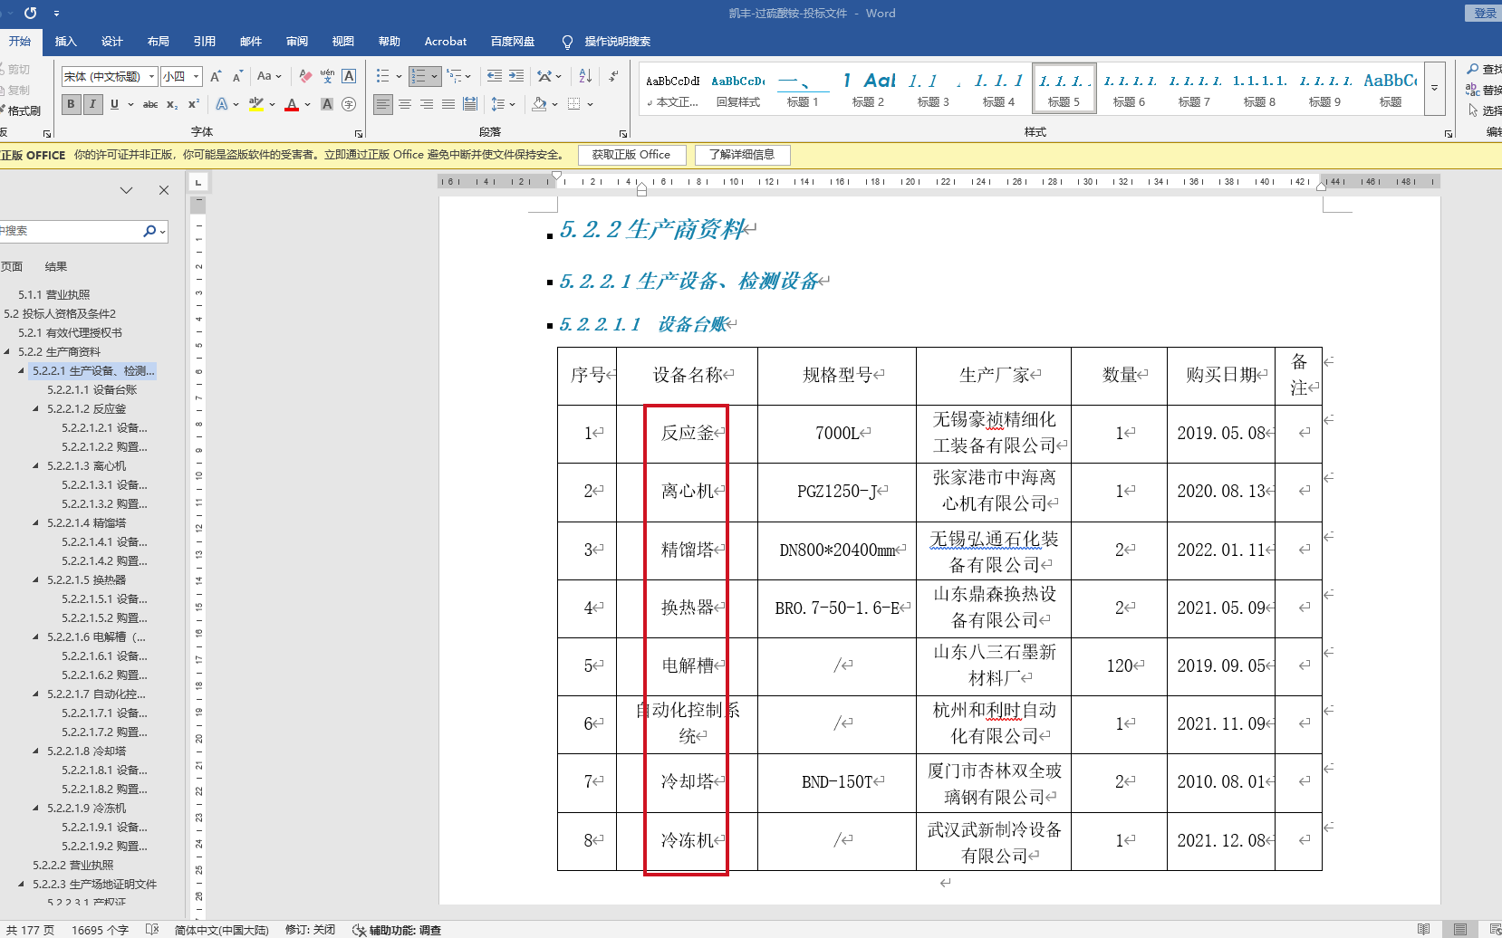
Task: Right align the paragraph
Action: point(427,104)
